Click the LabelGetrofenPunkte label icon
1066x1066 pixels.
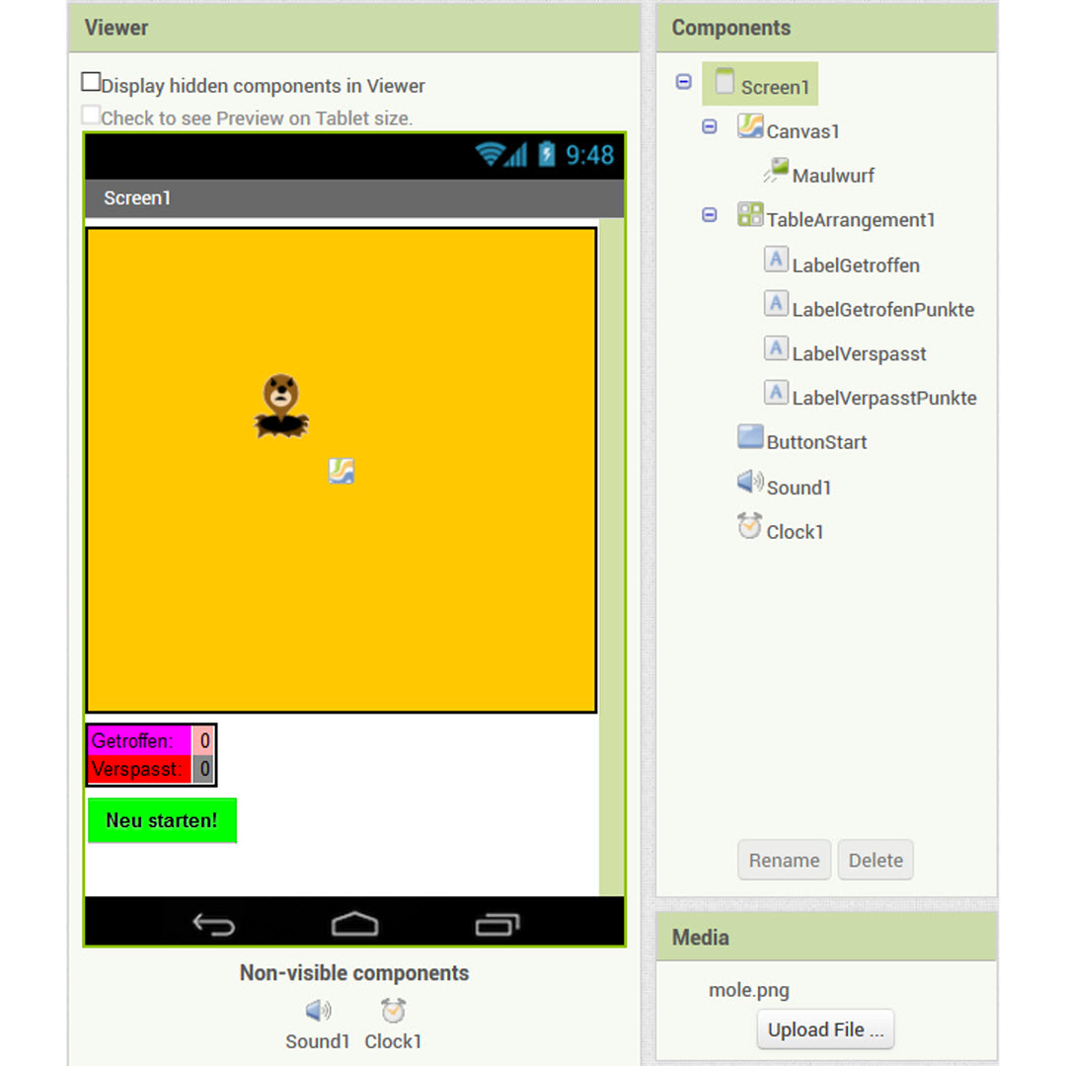[x=777, y=304]
